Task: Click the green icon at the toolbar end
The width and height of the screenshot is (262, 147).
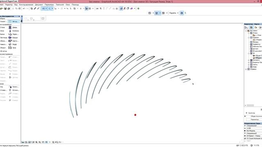Action: 138,9
